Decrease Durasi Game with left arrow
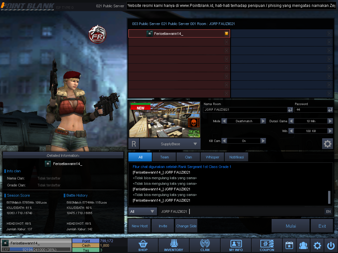This screenshot has height=253, width=338. 291,121
